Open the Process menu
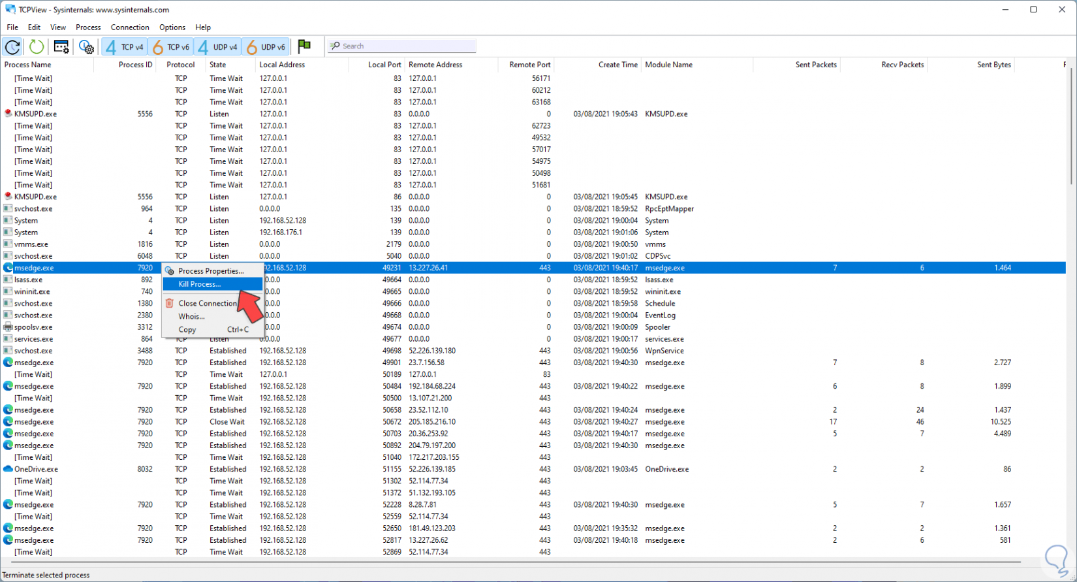 click(88, 27)
